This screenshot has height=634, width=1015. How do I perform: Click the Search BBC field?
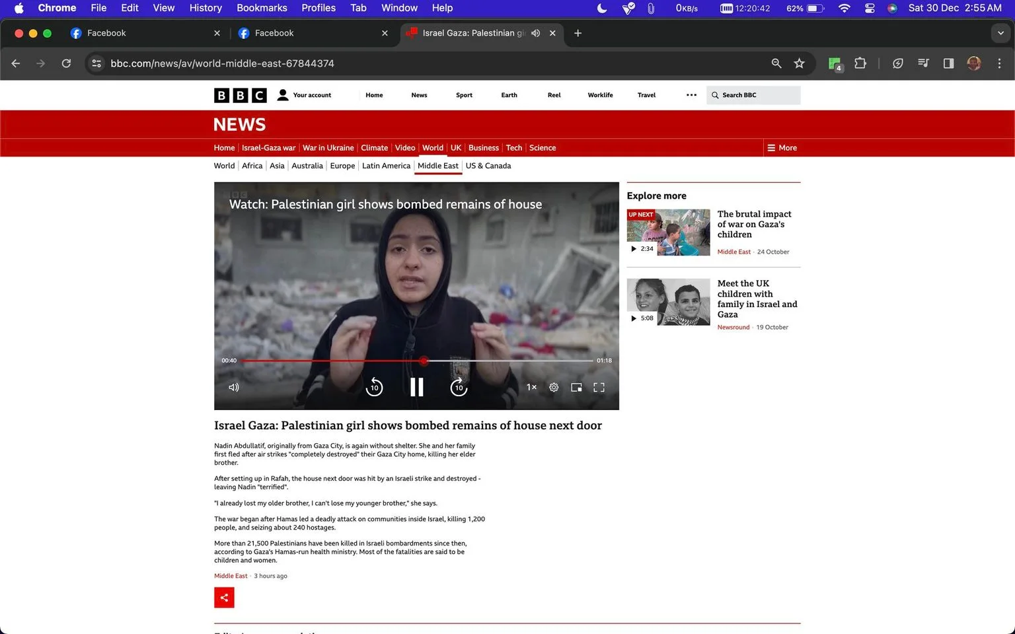coord(753,95)
